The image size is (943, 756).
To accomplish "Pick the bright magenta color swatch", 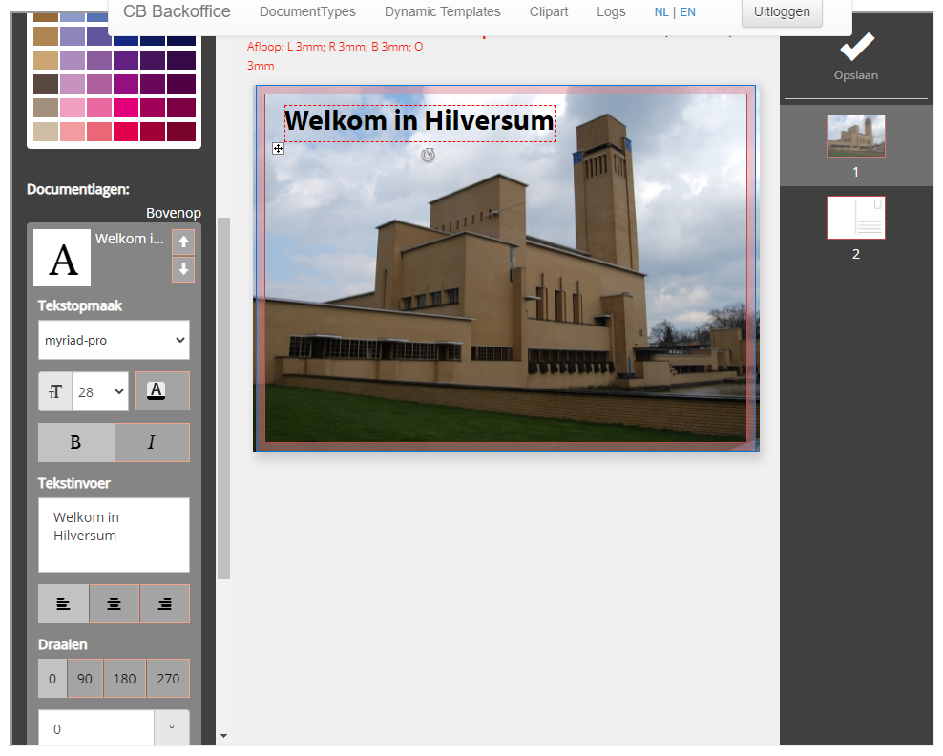I will click(x=126, y=108).
